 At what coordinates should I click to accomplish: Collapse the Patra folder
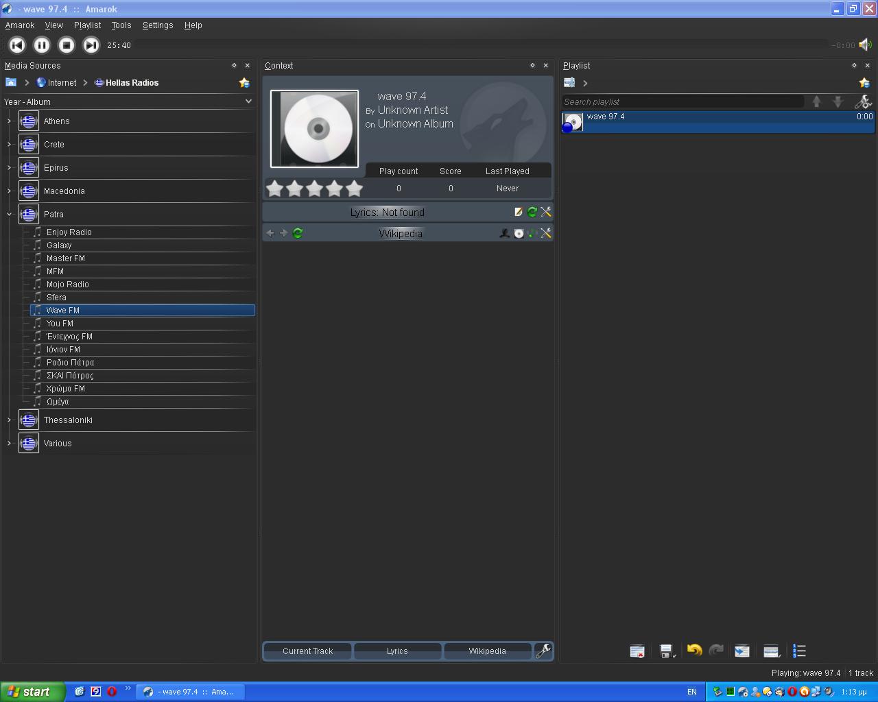[9, 215]
